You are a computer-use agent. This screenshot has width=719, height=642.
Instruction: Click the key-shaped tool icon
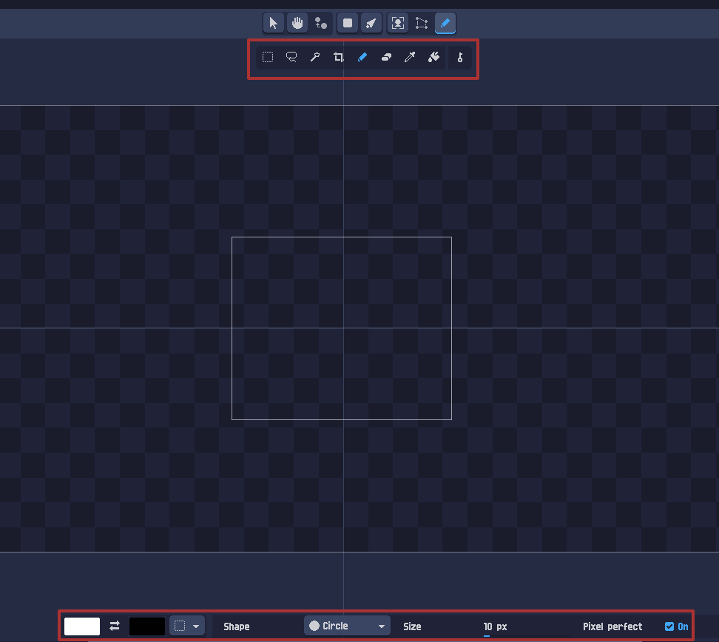pyautogui.click(x=460, y=58)
